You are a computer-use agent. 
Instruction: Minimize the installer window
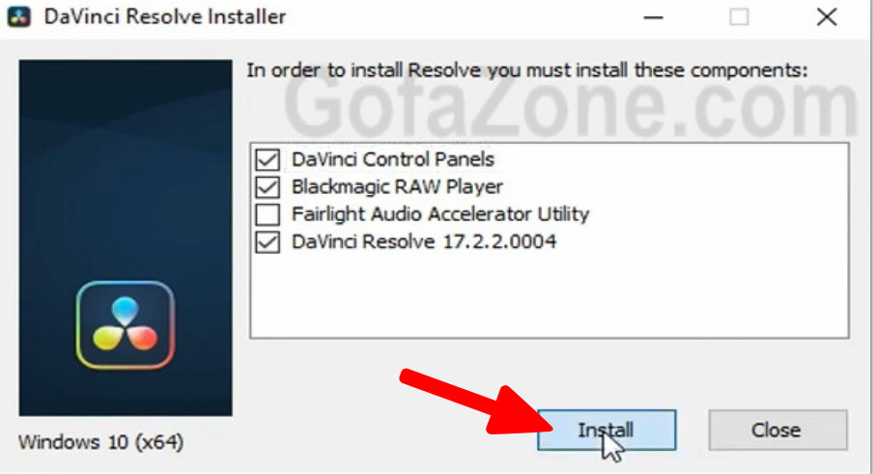[653, 17]
